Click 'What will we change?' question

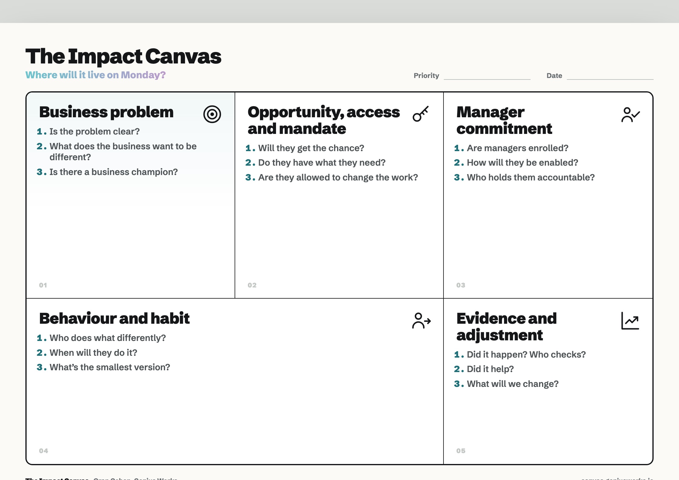pos(513,384)
